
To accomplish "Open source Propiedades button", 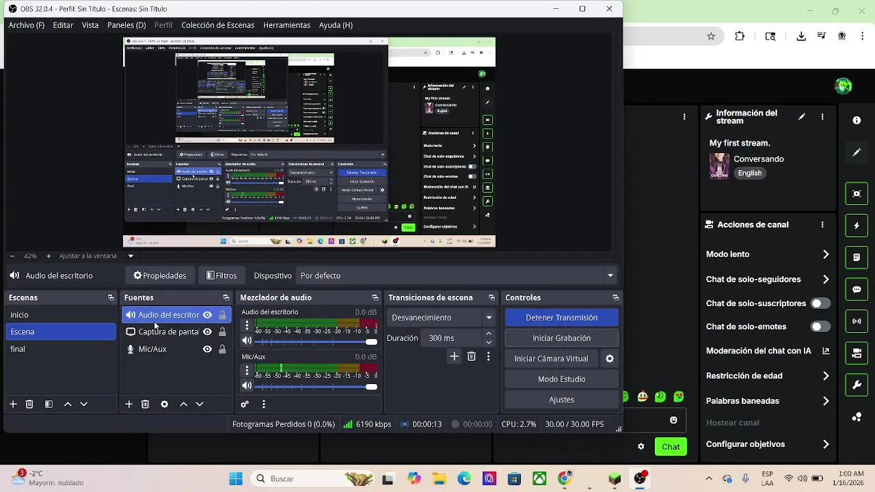I will (159, 275).
